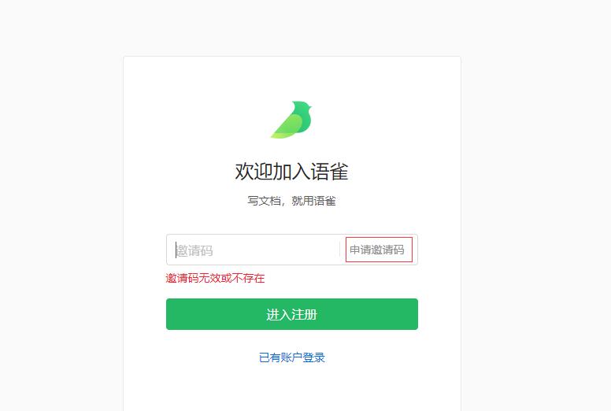Click the 写文档，就用语雀 subtitle text

tap(291, 201)
